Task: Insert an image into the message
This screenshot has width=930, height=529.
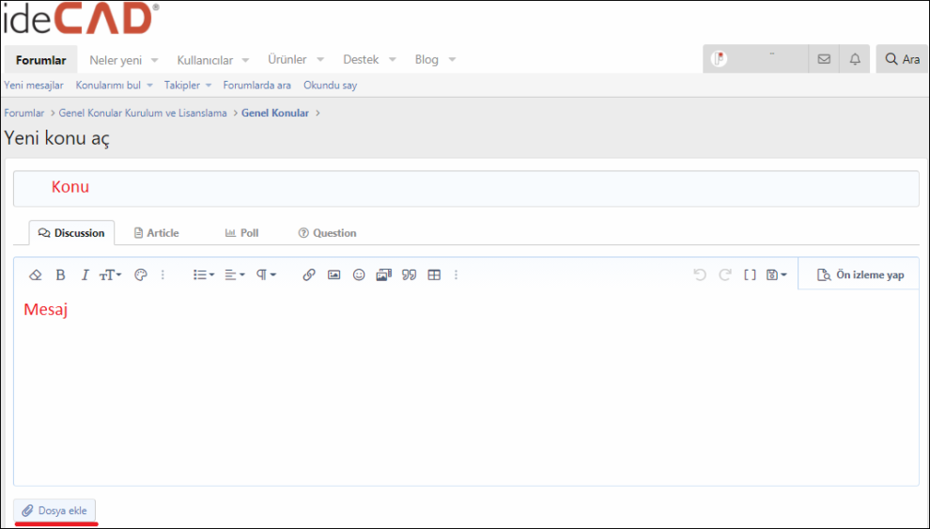Action: pyautogui.click(x=333, y=275)
